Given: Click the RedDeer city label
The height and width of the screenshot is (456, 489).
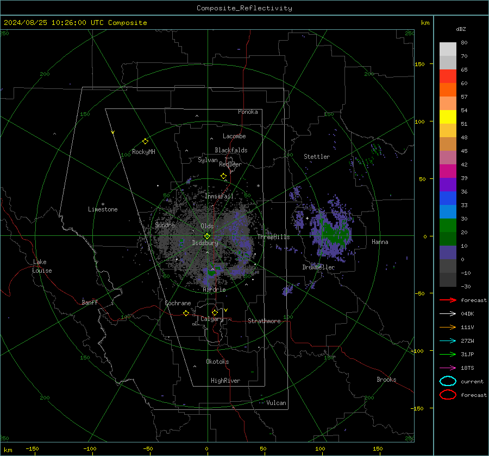Looking at the screenshot, I should (230, 164).
